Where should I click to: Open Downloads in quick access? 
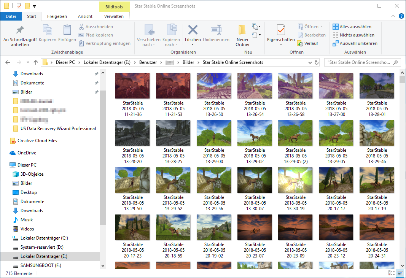pyautogui.click(x=32, y=74)
